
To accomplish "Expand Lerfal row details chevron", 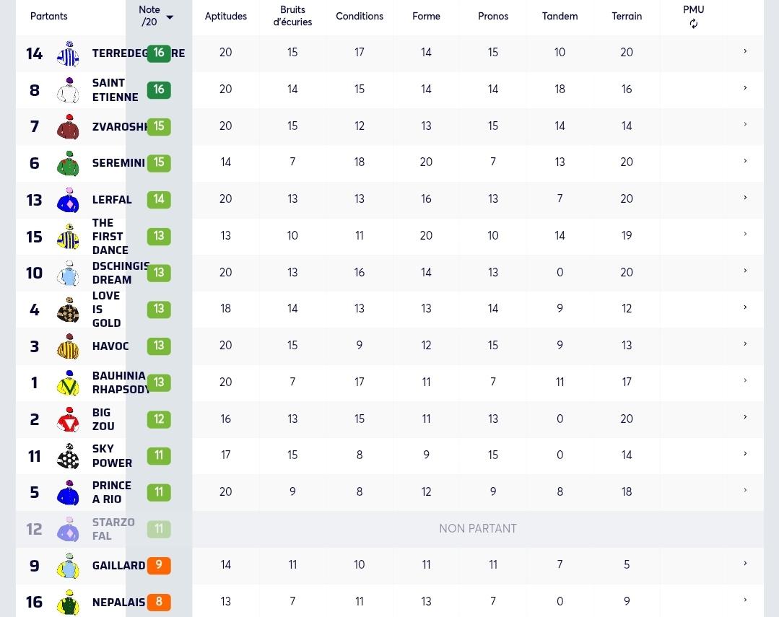I will (745, 198).
